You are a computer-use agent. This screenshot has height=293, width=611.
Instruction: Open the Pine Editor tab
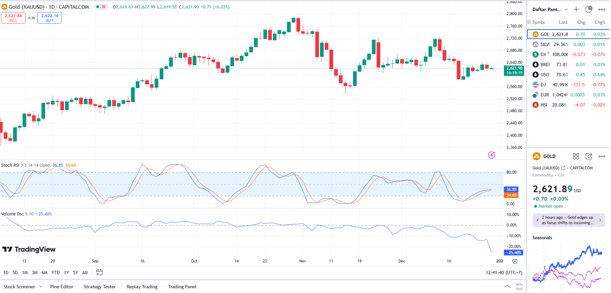62,287
